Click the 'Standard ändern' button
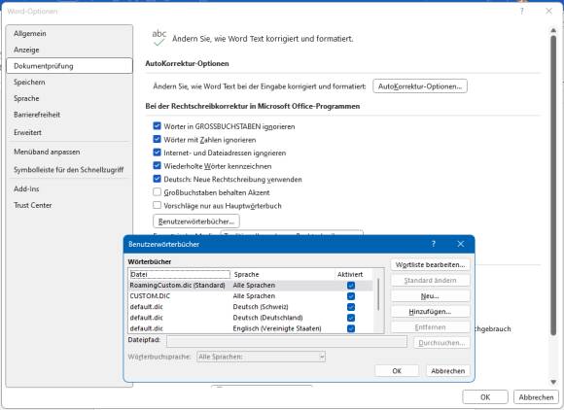564x410 pixels. coord(430,280)
